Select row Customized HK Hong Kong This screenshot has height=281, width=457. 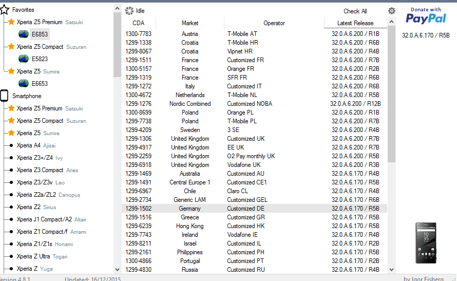pyautogui.click(x=254, y=226)
